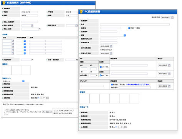Open date picker in second 交通費 table row
Image resolution: width=182 pixels, height=139 pixels.
[x=13, y=44]
